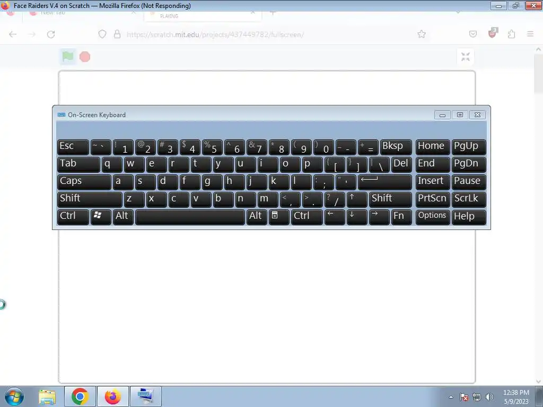Bookmark this page with the star icon
543x407 pixels.
point(422,34)
